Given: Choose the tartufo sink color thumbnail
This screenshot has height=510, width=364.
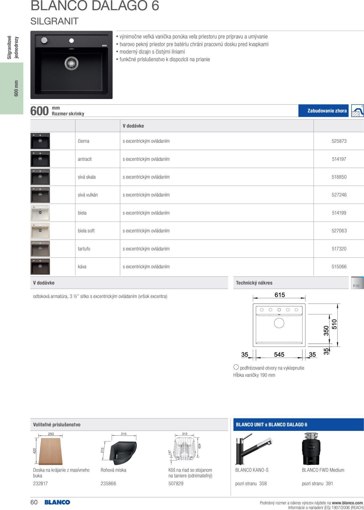Looking at the screenshot, I should click(x=40, y=249).
